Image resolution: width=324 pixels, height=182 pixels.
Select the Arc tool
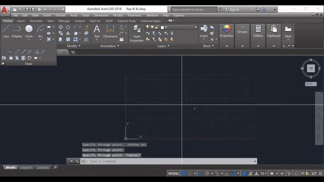(40, 31)
